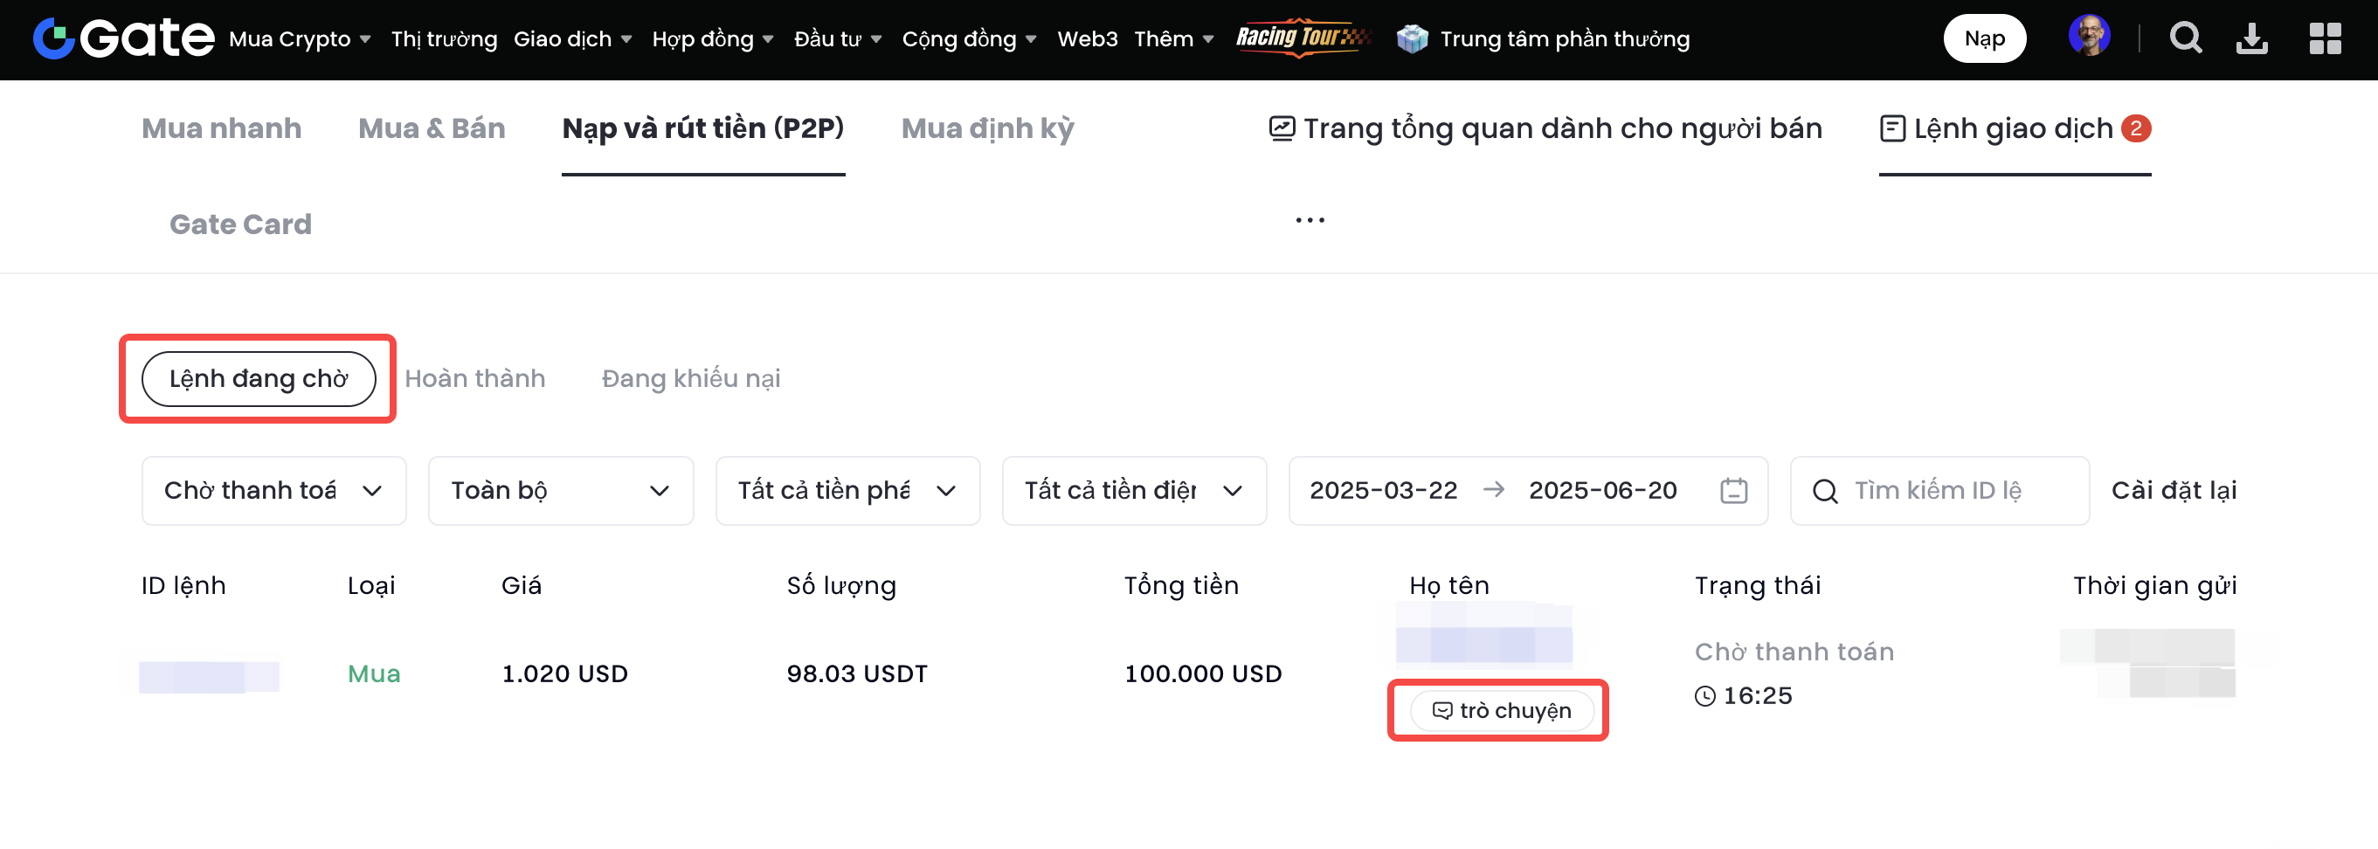The image size is (2378, 849).
Task: Click the three-dot more options icon
Action: click(x=1309, y=221)
